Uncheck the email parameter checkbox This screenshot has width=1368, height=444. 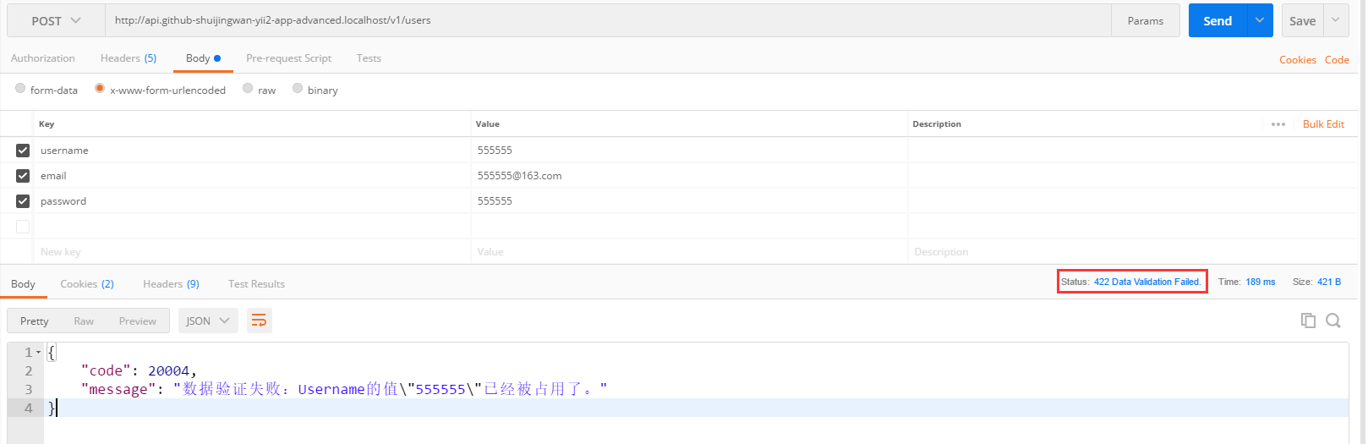pyautogui.click(x=23, y=176)
